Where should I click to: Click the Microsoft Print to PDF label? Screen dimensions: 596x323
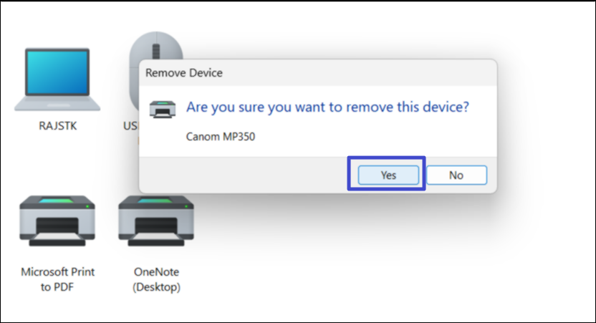(57, 279)
